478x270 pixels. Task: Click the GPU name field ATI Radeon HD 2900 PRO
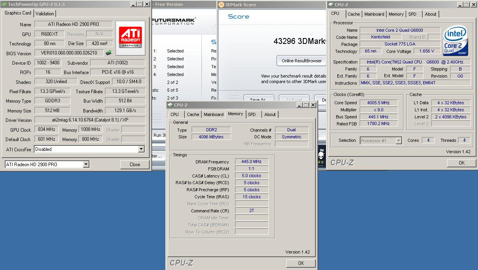click(x=74, y=24)
